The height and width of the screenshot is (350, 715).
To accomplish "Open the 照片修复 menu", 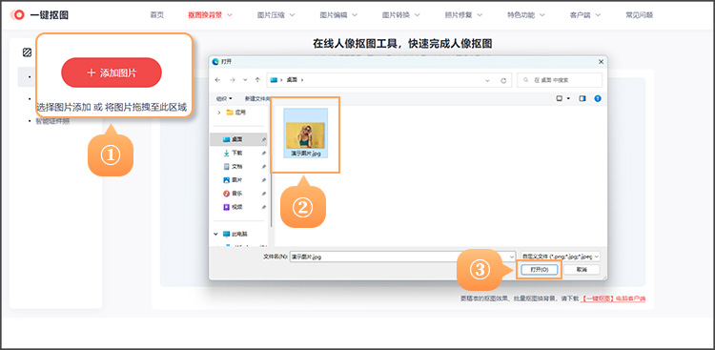I will pos(463,15).
